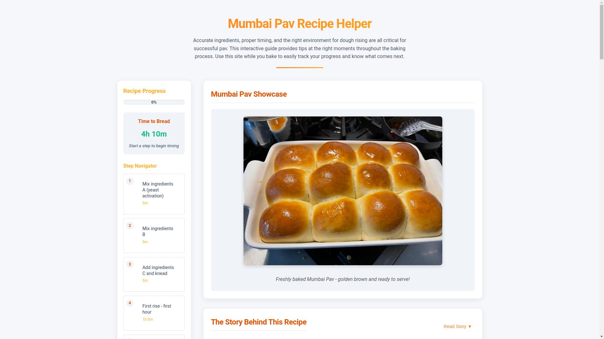Go to the Mix ingredients B step

click(154, 235)
